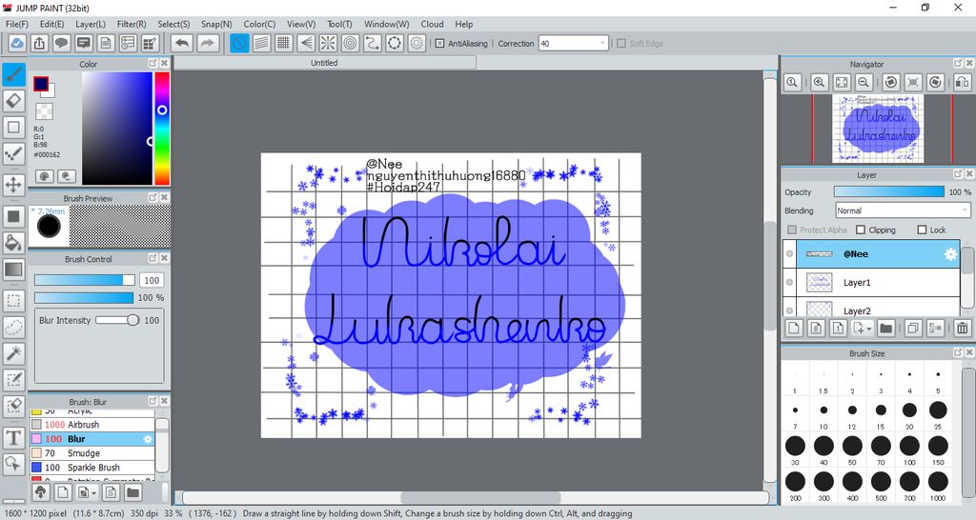Toggle visibility of Layer2
This screenshot has height=520, width=976.
[x=789, y=310]
